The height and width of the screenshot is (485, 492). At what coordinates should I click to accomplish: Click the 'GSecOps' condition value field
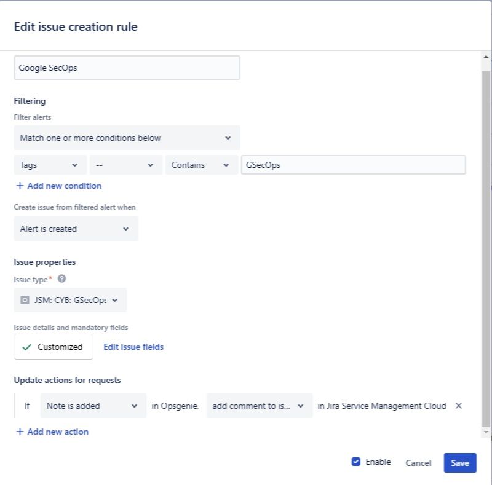click(353, 165)
